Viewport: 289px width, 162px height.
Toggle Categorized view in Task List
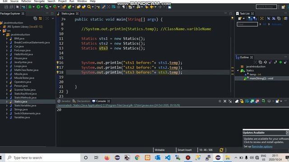[x=250, y=18]
